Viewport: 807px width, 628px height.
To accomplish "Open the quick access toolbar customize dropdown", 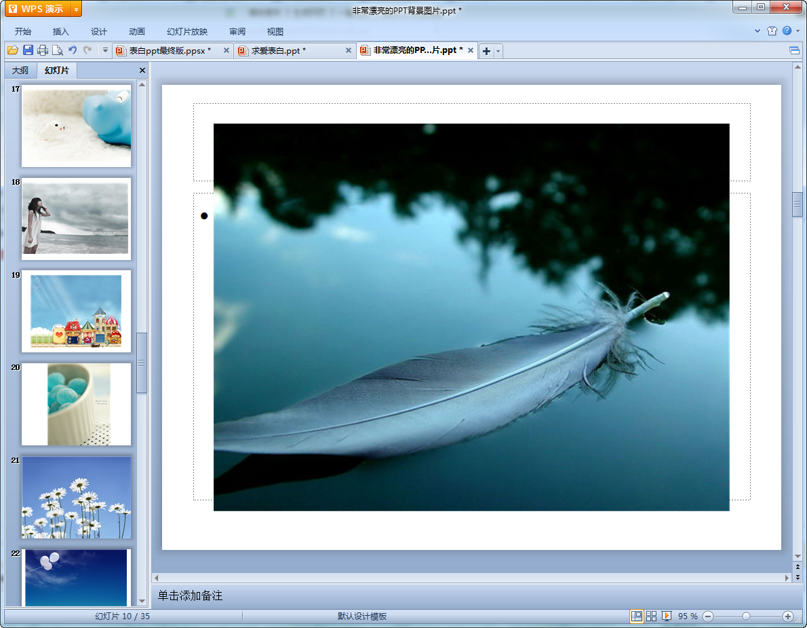I will [x=105, y=50].
